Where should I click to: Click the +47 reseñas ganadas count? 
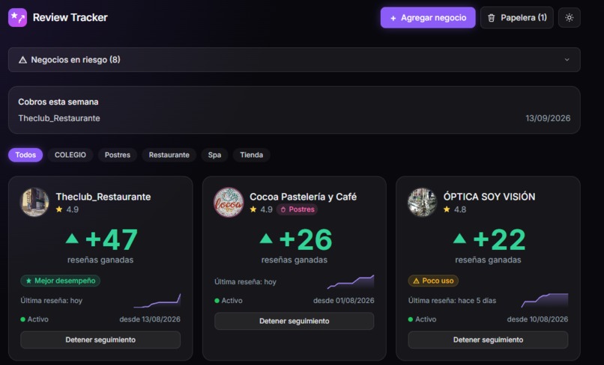tap(112, 239)
